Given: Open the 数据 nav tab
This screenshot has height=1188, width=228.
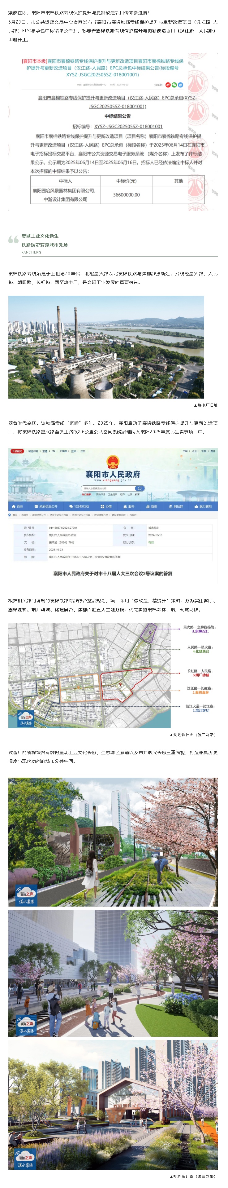Looking at the screenshot, I should (152, 506).
